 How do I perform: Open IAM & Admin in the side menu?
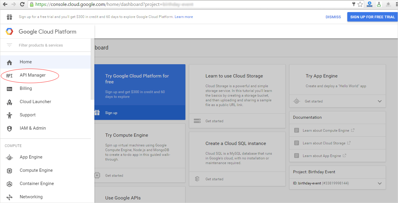click(x=46, y=128)
